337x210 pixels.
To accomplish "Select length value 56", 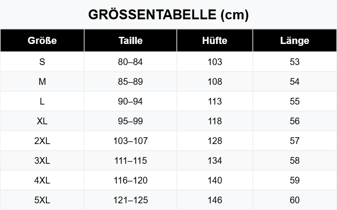I will (295, 121).
